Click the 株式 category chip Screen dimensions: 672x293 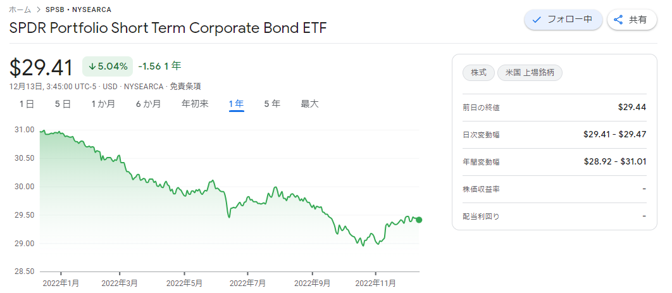[479, 73]
